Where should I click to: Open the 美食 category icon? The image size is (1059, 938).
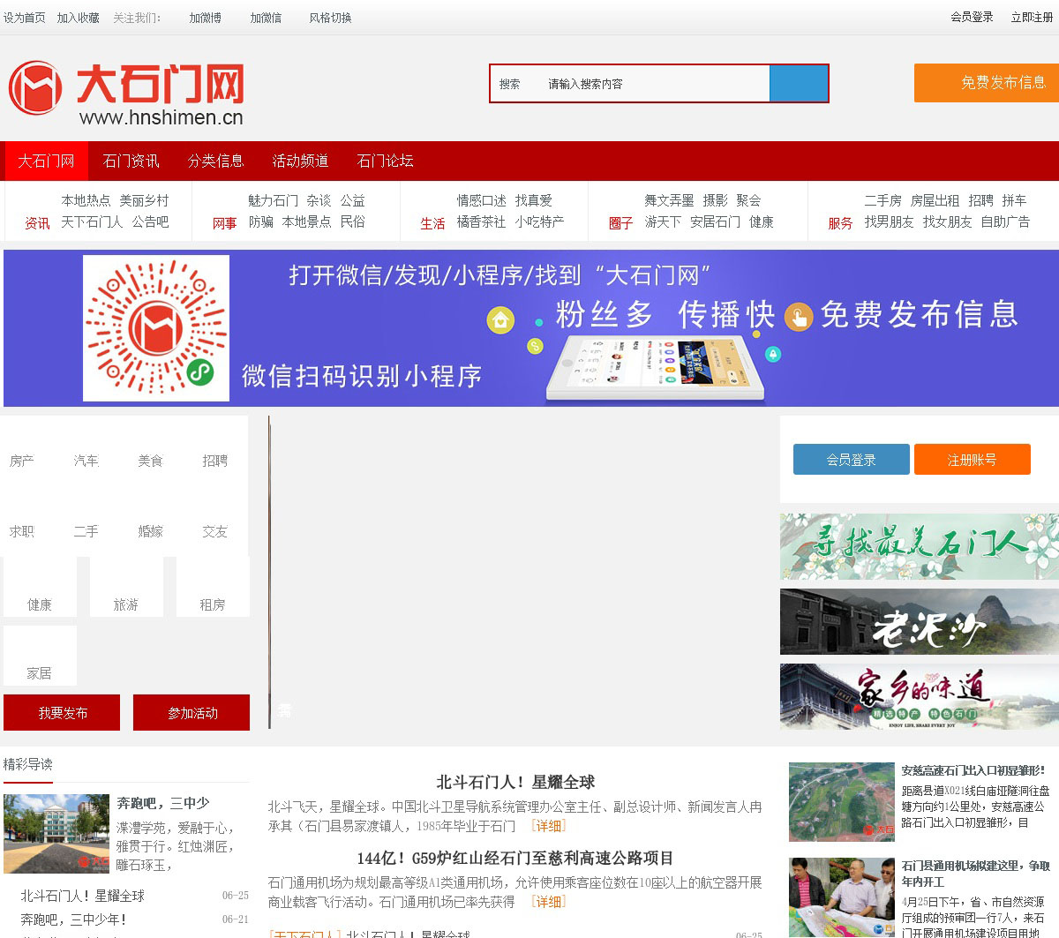(151, 452)
